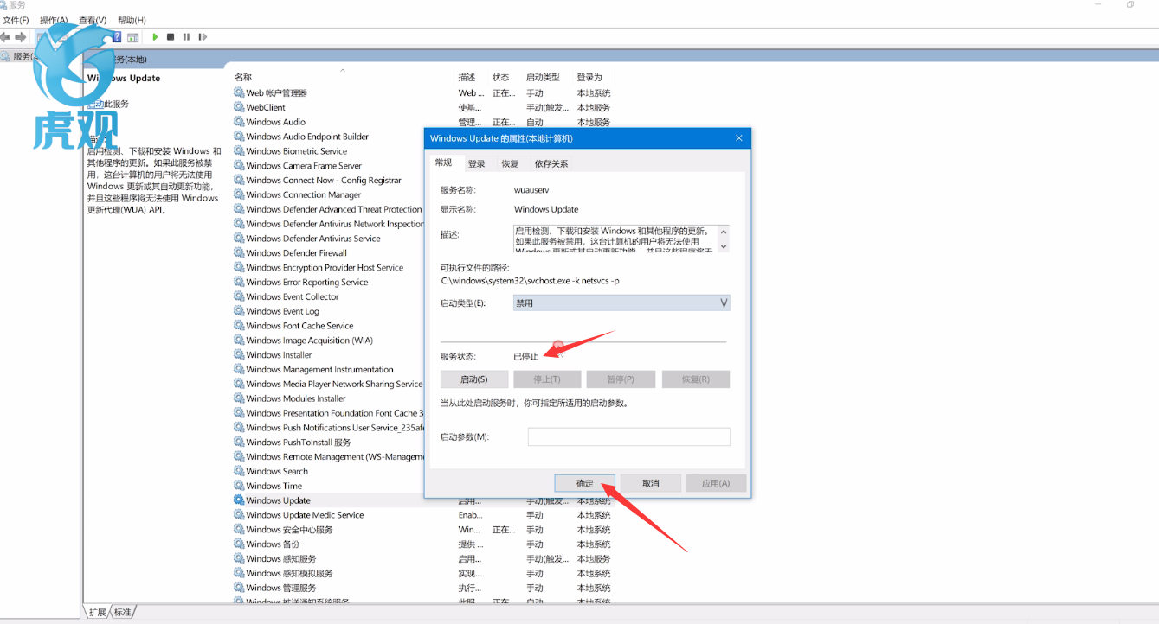
Task: Click the Back arrow in the toolbar
Action: click(5, 37)
